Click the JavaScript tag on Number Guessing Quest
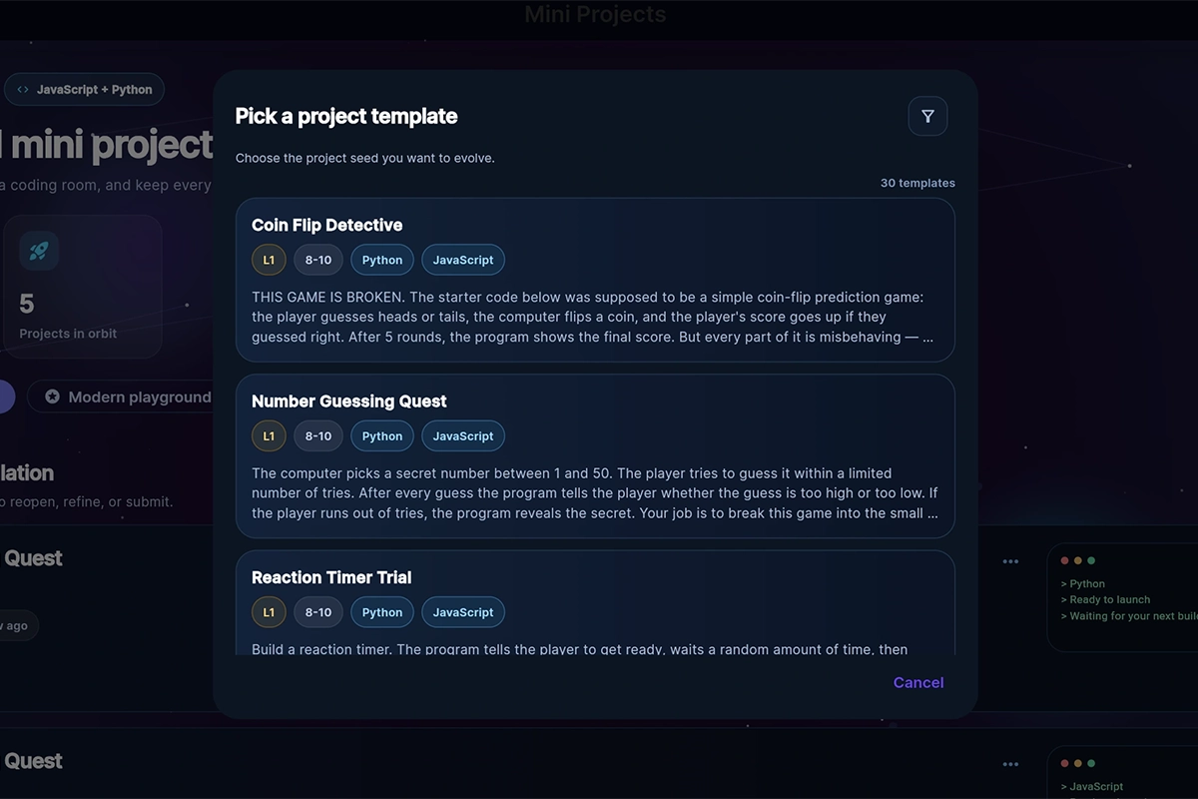The image size is (1198, 799). click(463, 436)
